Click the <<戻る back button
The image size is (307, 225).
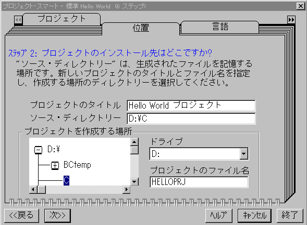tap(21, 216)
